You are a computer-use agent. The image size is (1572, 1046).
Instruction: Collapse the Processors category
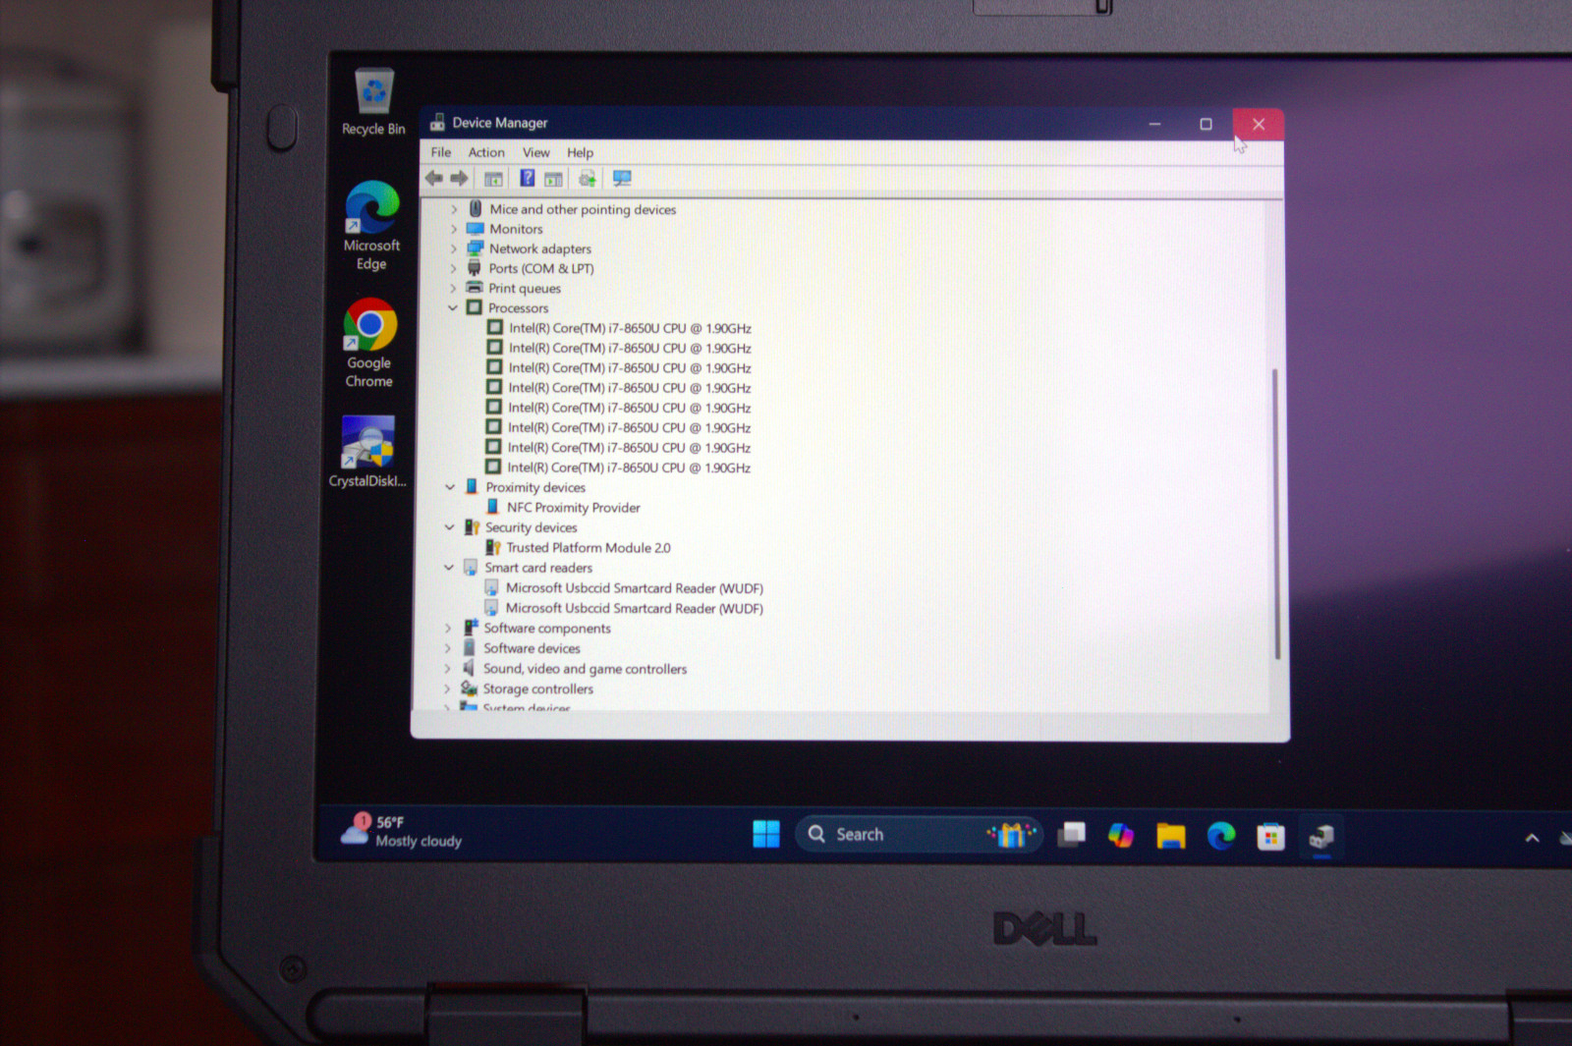453,308
